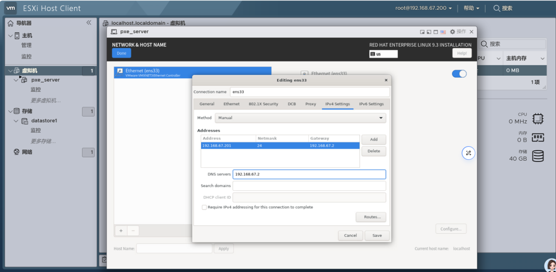Click the Save button in dialog
The image size is (556, 272).
(x=377, y=235)
